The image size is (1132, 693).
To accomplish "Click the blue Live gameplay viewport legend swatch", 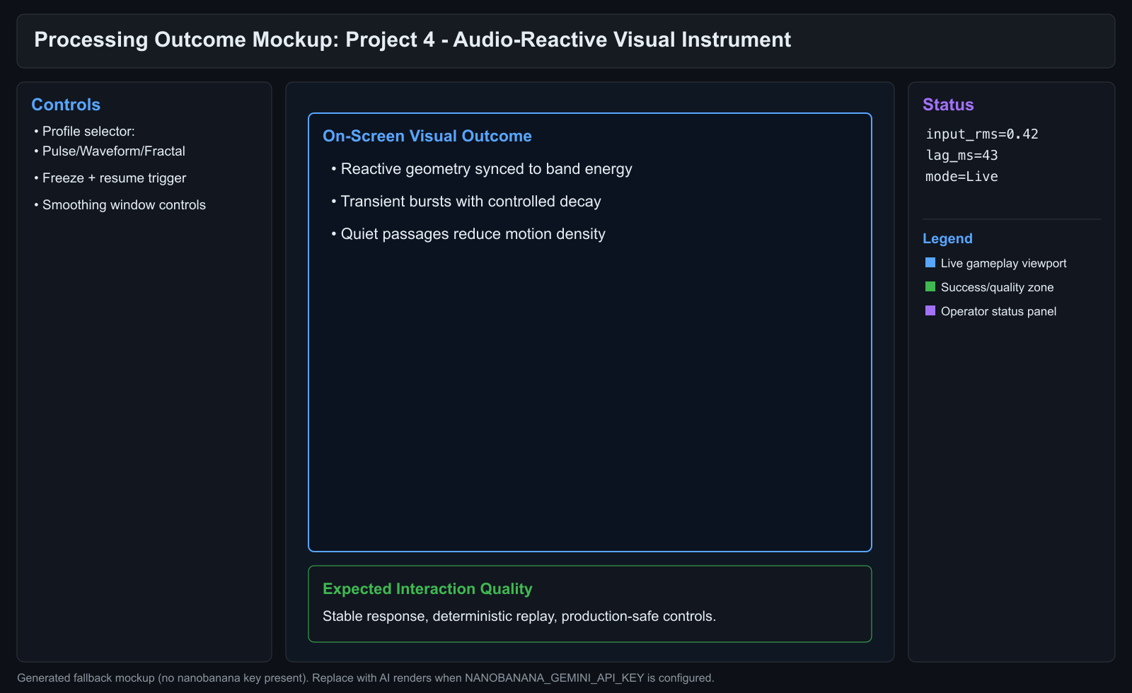I will [x=930, y=262].
